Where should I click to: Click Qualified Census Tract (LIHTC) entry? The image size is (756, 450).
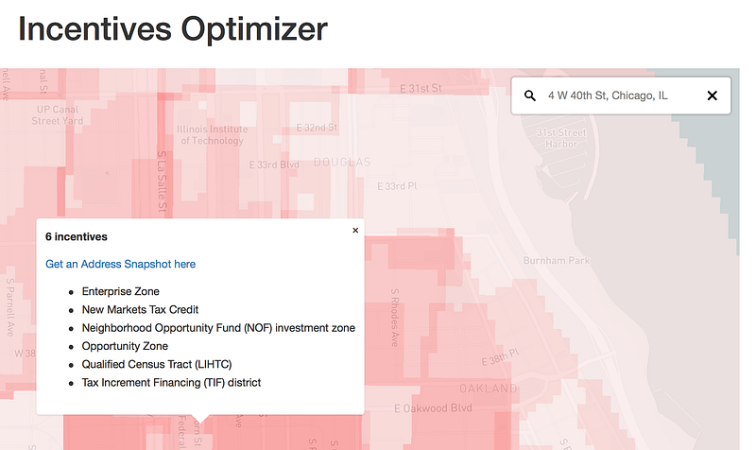[157, 364]
